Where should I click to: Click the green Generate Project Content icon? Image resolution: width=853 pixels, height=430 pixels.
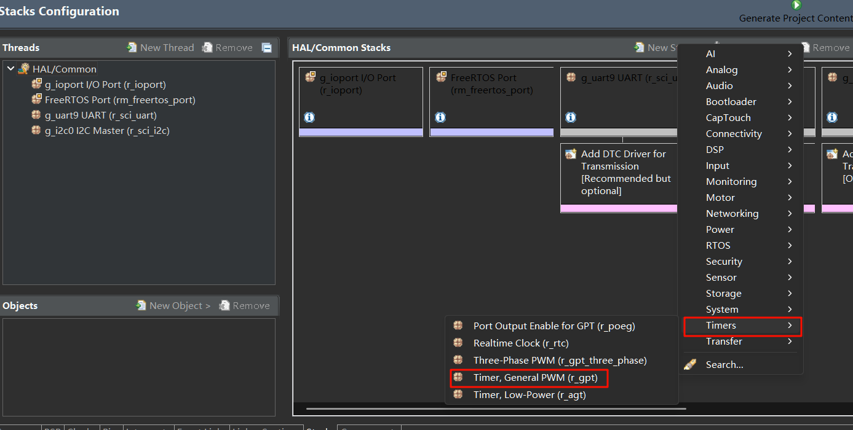click(796, 5)
